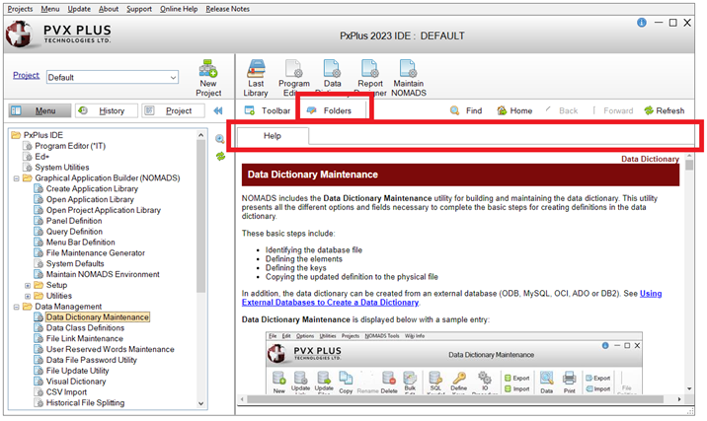Open the Update menu
Image resolution: width=707 pixels, height=421 pixels.
point(79,8)
